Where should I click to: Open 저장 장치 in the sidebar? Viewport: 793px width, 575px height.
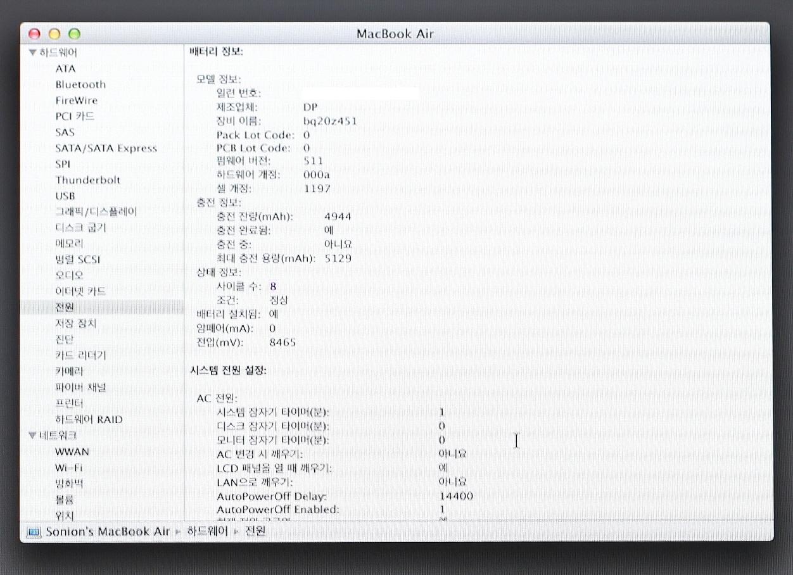pos(75,324)
